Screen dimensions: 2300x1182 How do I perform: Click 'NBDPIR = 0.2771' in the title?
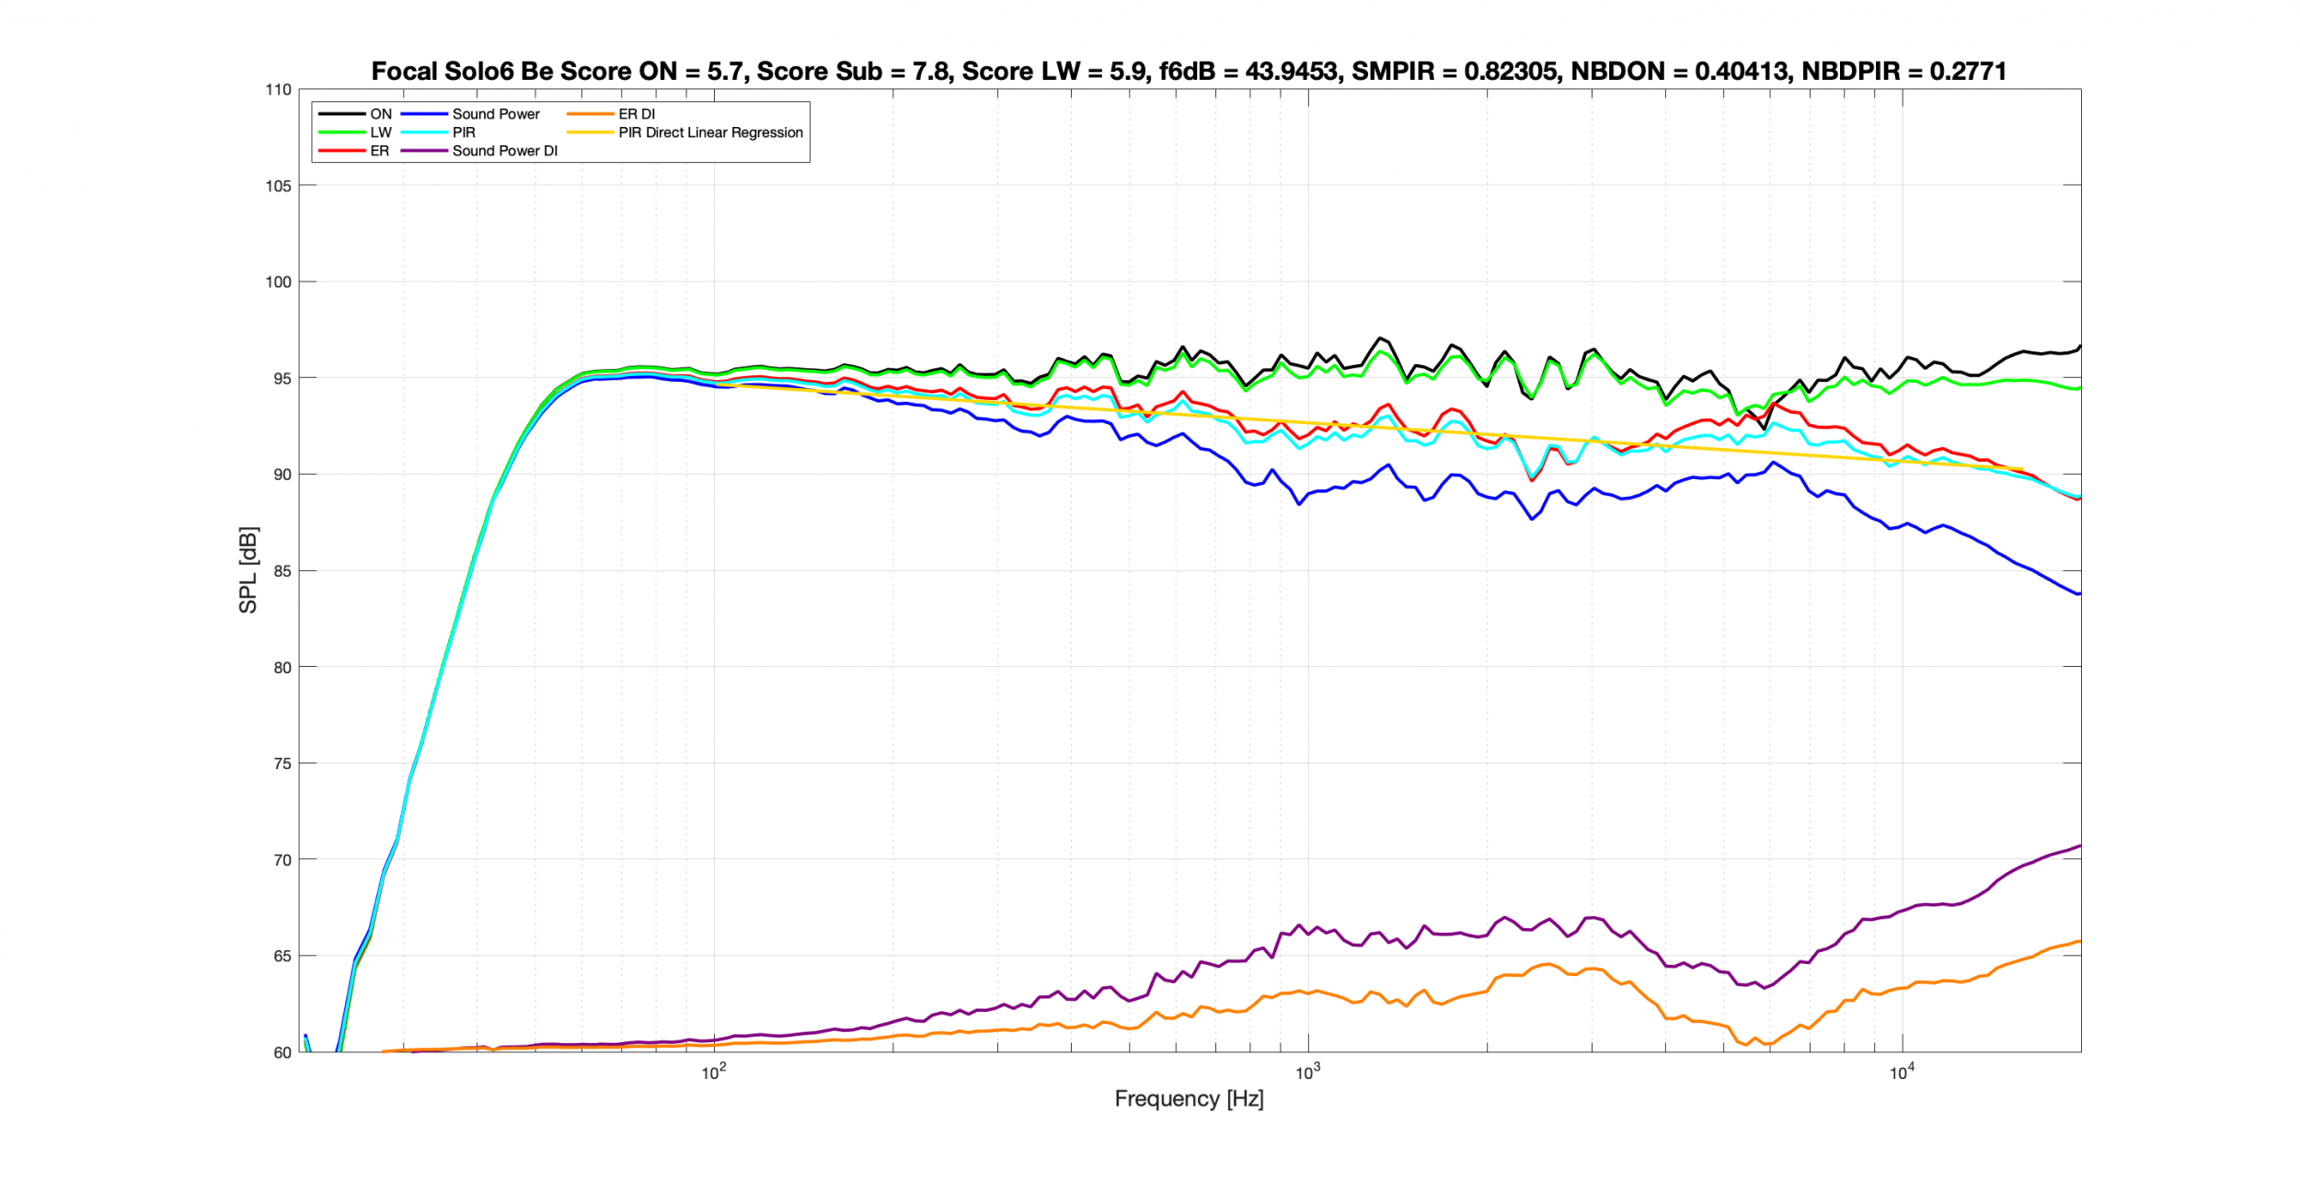[x=1903, y=71]
